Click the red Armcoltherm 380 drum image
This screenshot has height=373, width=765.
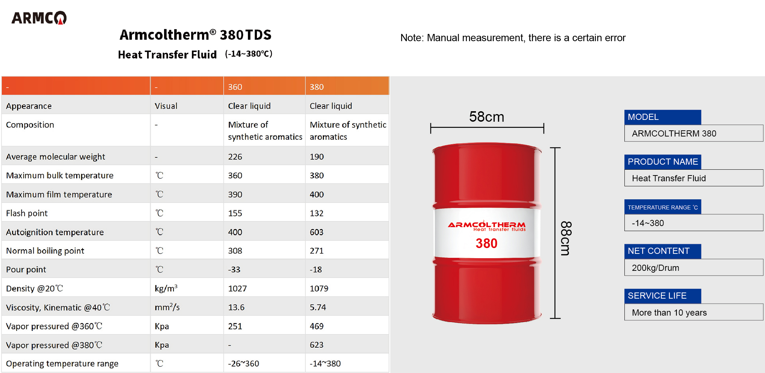click(487, 233)
